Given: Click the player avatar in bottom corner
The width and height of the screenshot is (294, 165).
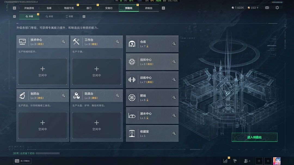Looking at the screenshot, I should tap(277, 161).
